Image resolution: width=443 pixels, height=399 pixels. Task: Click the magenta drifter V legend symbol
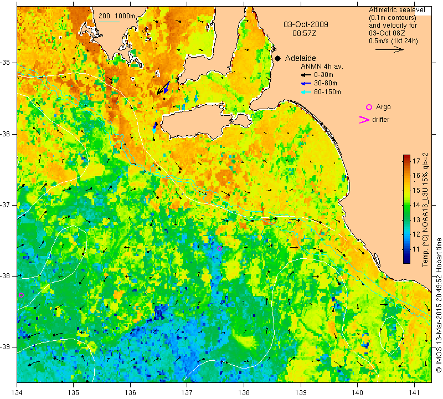(x=364, y=120)
